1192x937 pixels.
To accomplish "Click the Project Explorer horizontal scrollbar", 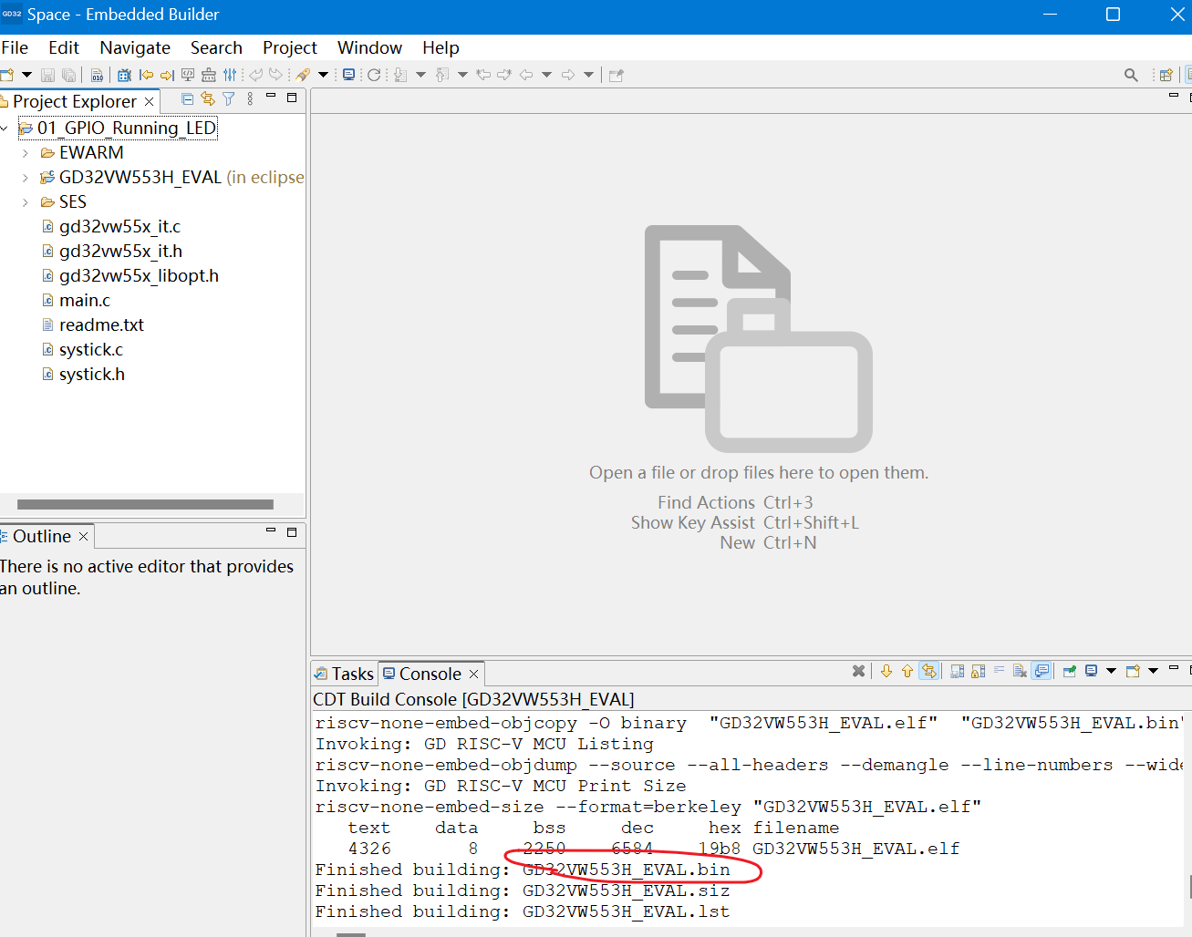I will tap(145, 504).
